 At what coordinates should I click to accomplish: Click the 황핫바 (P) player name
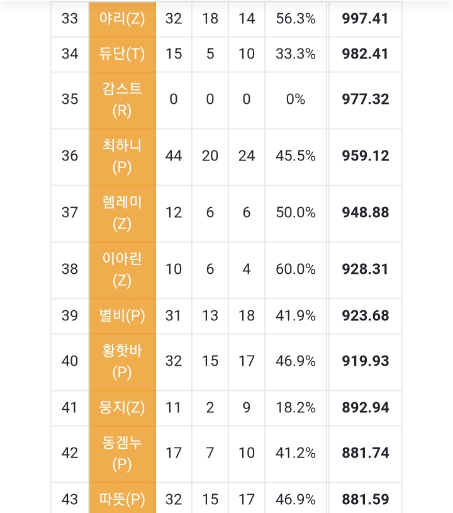coord(122,361)
